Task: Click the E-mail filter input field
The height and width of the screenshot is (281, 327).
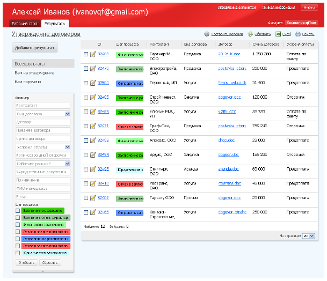Action: (x=43, y=197)
